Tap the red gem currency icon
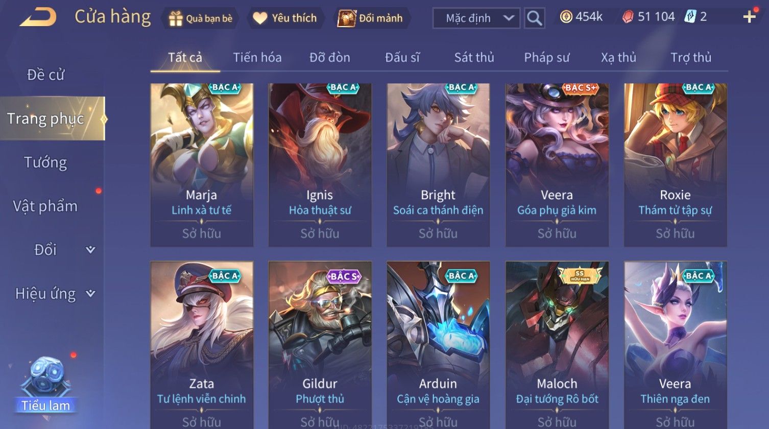 [x=628, y=17]
